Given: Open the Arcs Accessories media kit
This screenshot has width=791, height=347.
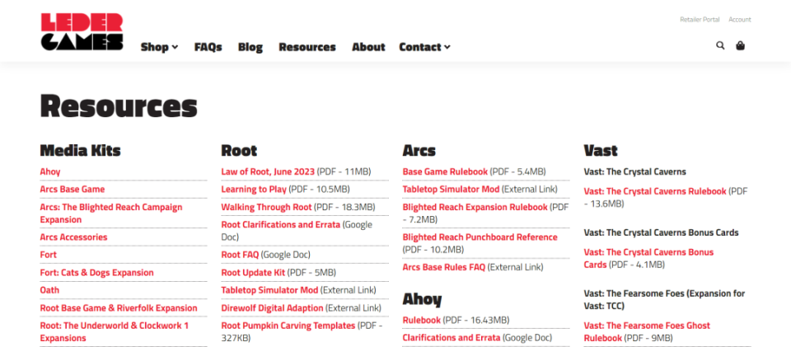Looking at the screenshot, I should (x=73, y=237).
